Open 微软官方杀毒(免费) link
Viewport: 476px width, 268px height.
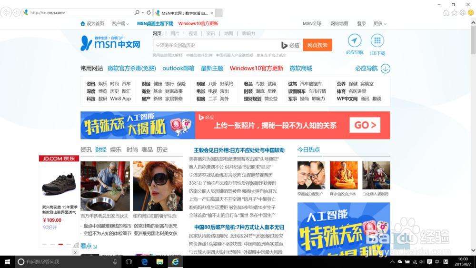click(x=132, y=68)
